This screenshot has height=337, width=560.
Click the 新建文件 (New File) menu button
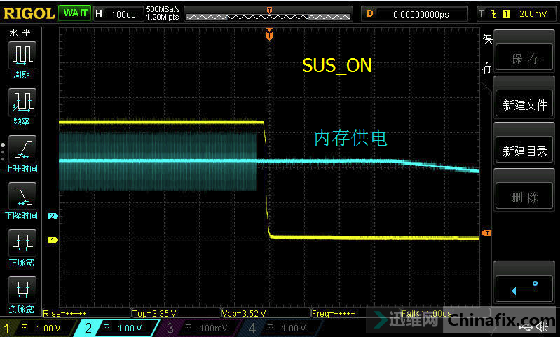coord(524,105)
